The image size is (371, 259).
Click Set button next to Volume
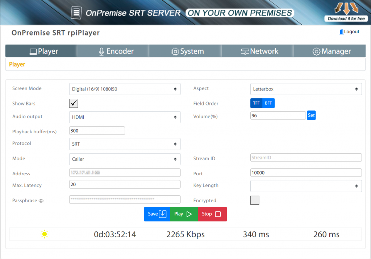[311, 116]
